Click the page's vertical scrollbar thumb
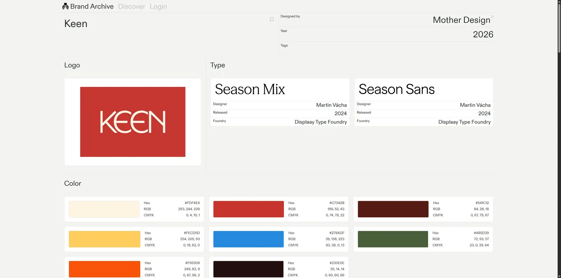 [x=559, y=29]
